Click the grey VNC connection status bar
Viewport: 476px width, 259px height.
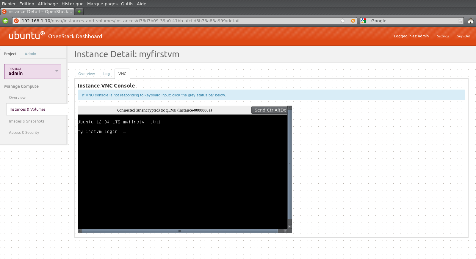tap(164, 110)
